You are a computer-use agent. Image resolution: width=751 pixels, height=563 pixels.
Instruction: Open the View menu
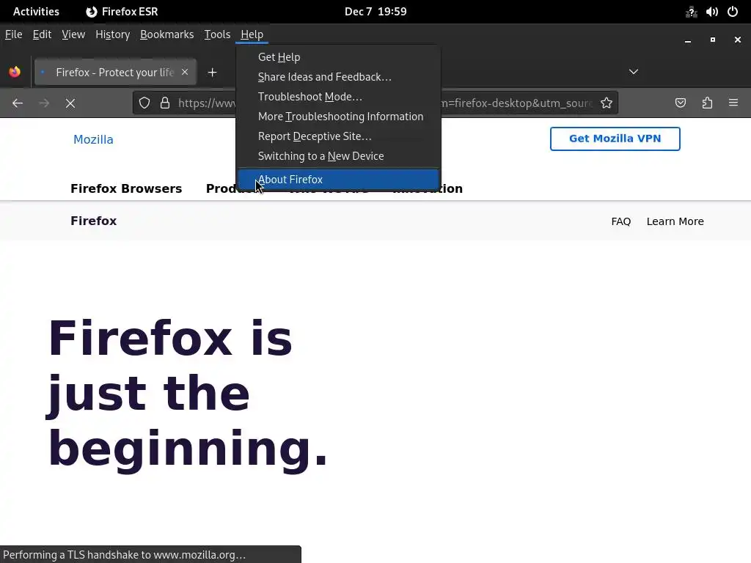tap(73, 34)
